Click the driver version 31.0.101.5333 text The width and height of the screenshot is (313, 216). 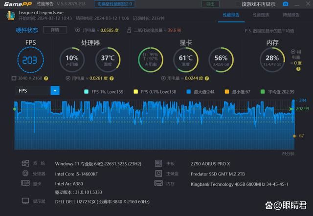pyautogui.click(x=78, y=192)
